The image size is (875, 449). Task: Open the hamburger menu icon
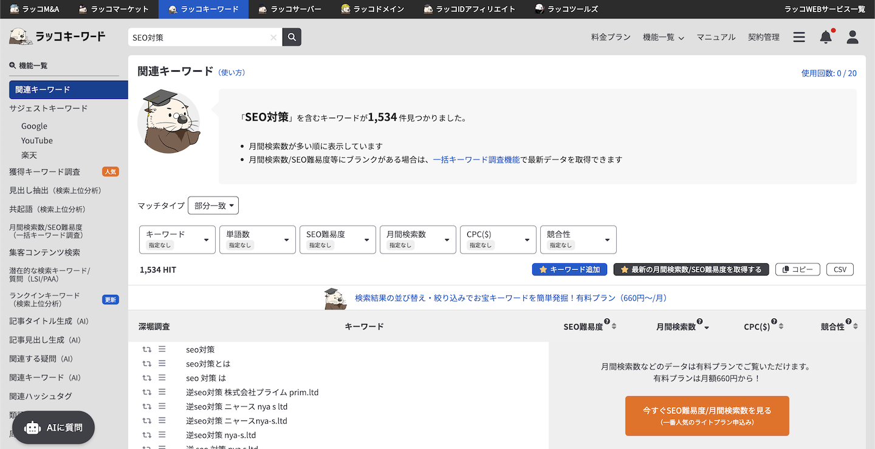point(799,37)
